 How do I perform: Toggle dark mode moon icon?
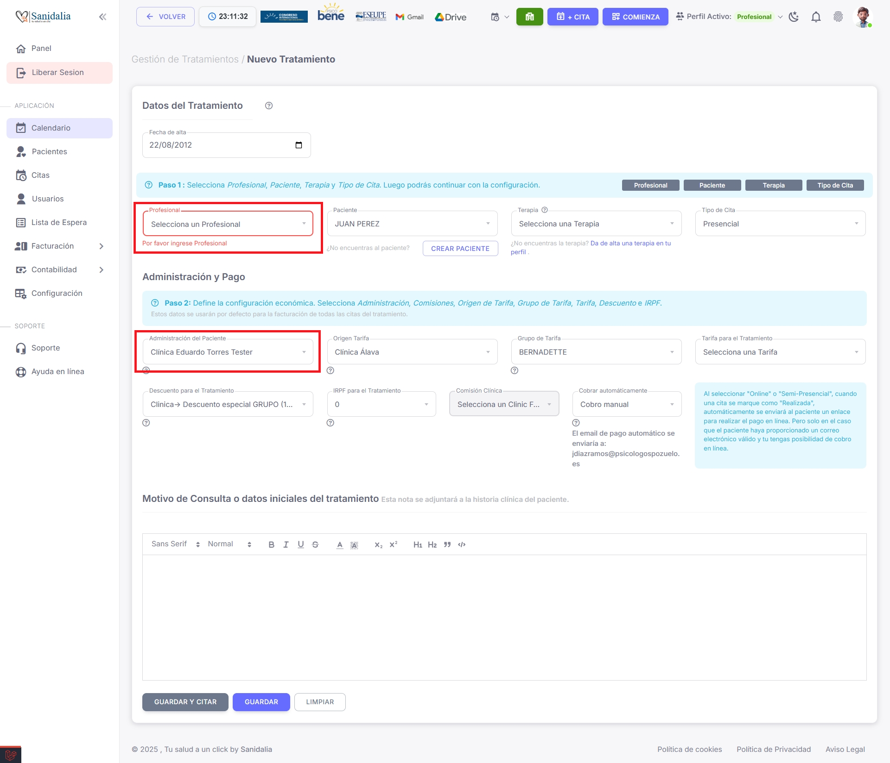(794, 17)
